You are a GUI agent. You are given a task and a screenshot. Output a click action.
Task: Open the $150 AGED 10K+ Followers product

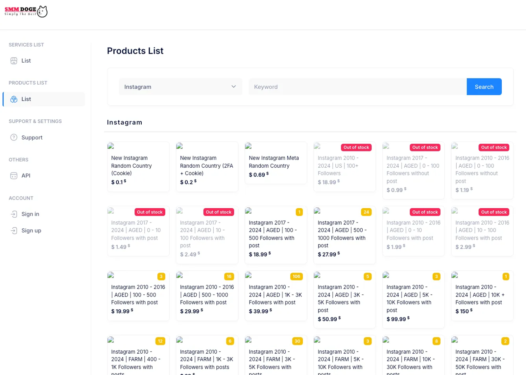point(482,296)
